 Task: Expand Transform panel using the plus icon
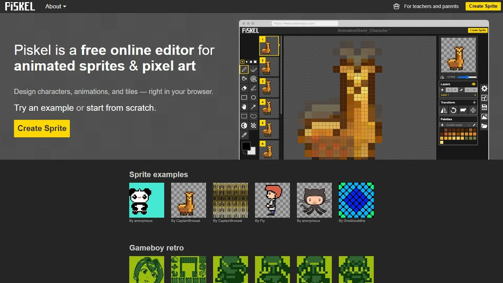pos(474,102)
